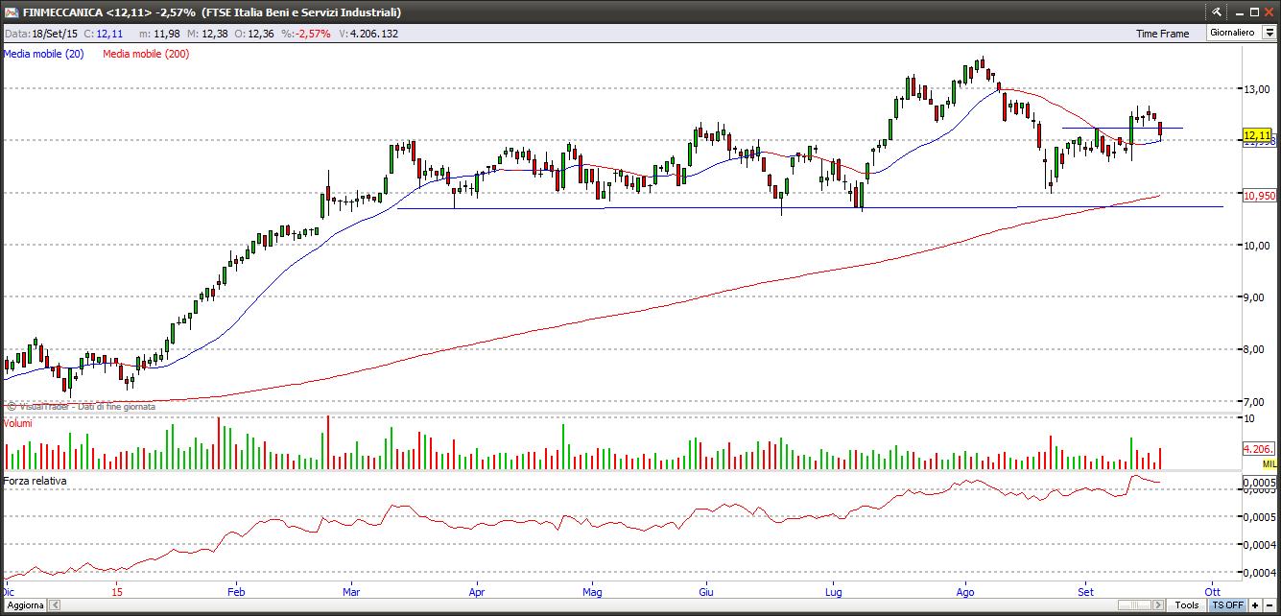The image size is (1281, 616).
Task: Click the pin icon in title bar
Action: coord(1217,12)
